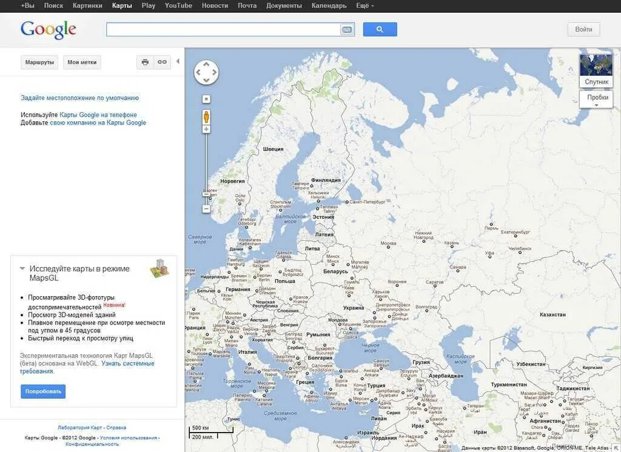
Task: Open Поиск in the top bar
Action: [53, 5]
